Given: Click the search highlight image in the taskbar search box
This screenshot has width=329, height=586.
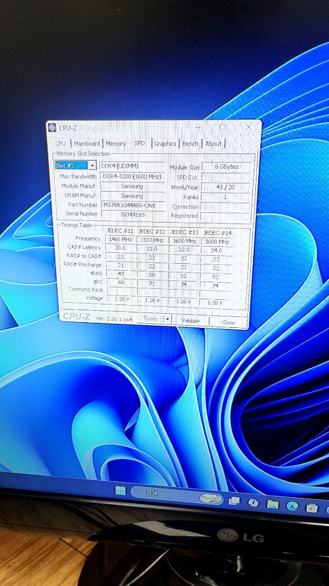Looking at the screenshot, I should [211, 498].
